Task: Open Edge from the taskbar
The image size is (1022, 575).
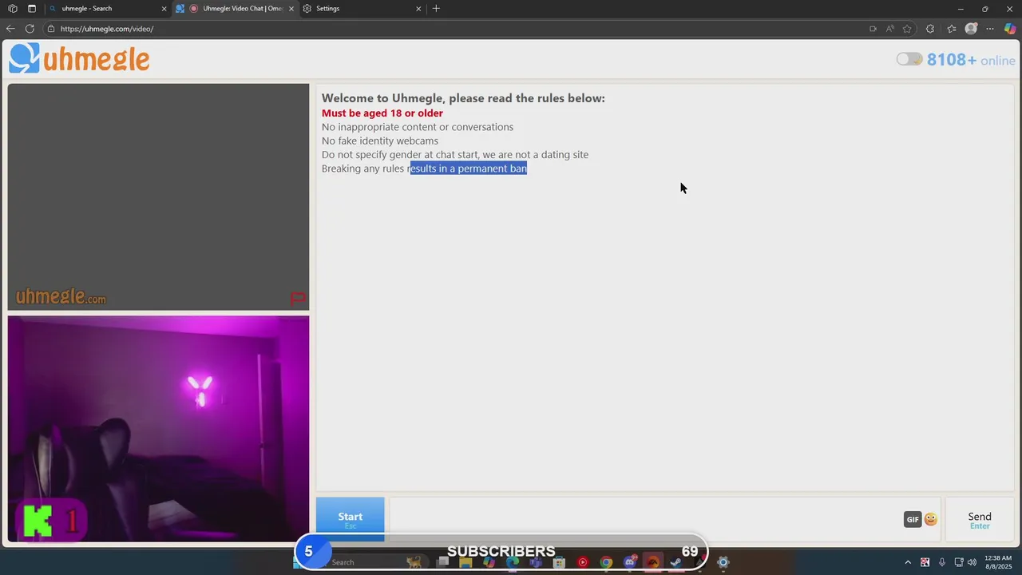Action: [x=513, y=562]
